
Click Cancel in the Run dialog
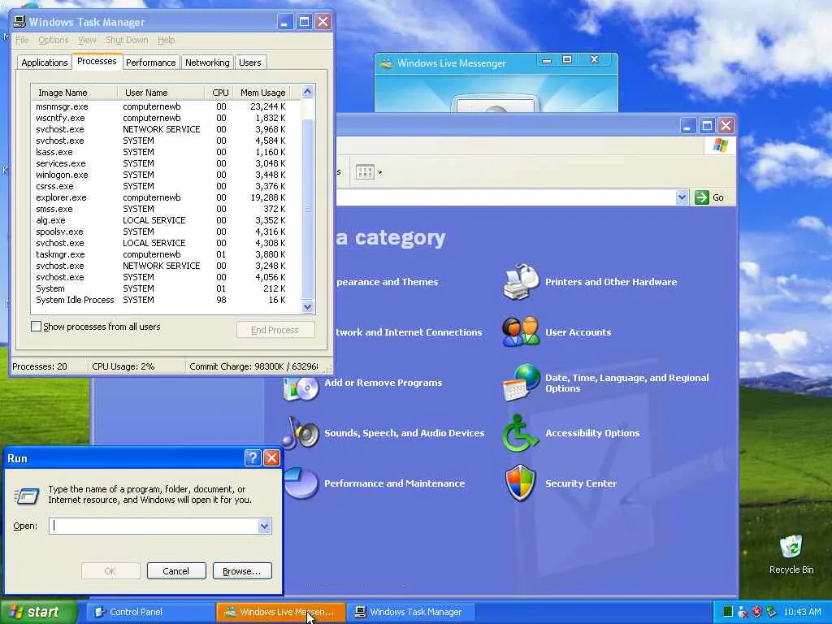point(176,571)
